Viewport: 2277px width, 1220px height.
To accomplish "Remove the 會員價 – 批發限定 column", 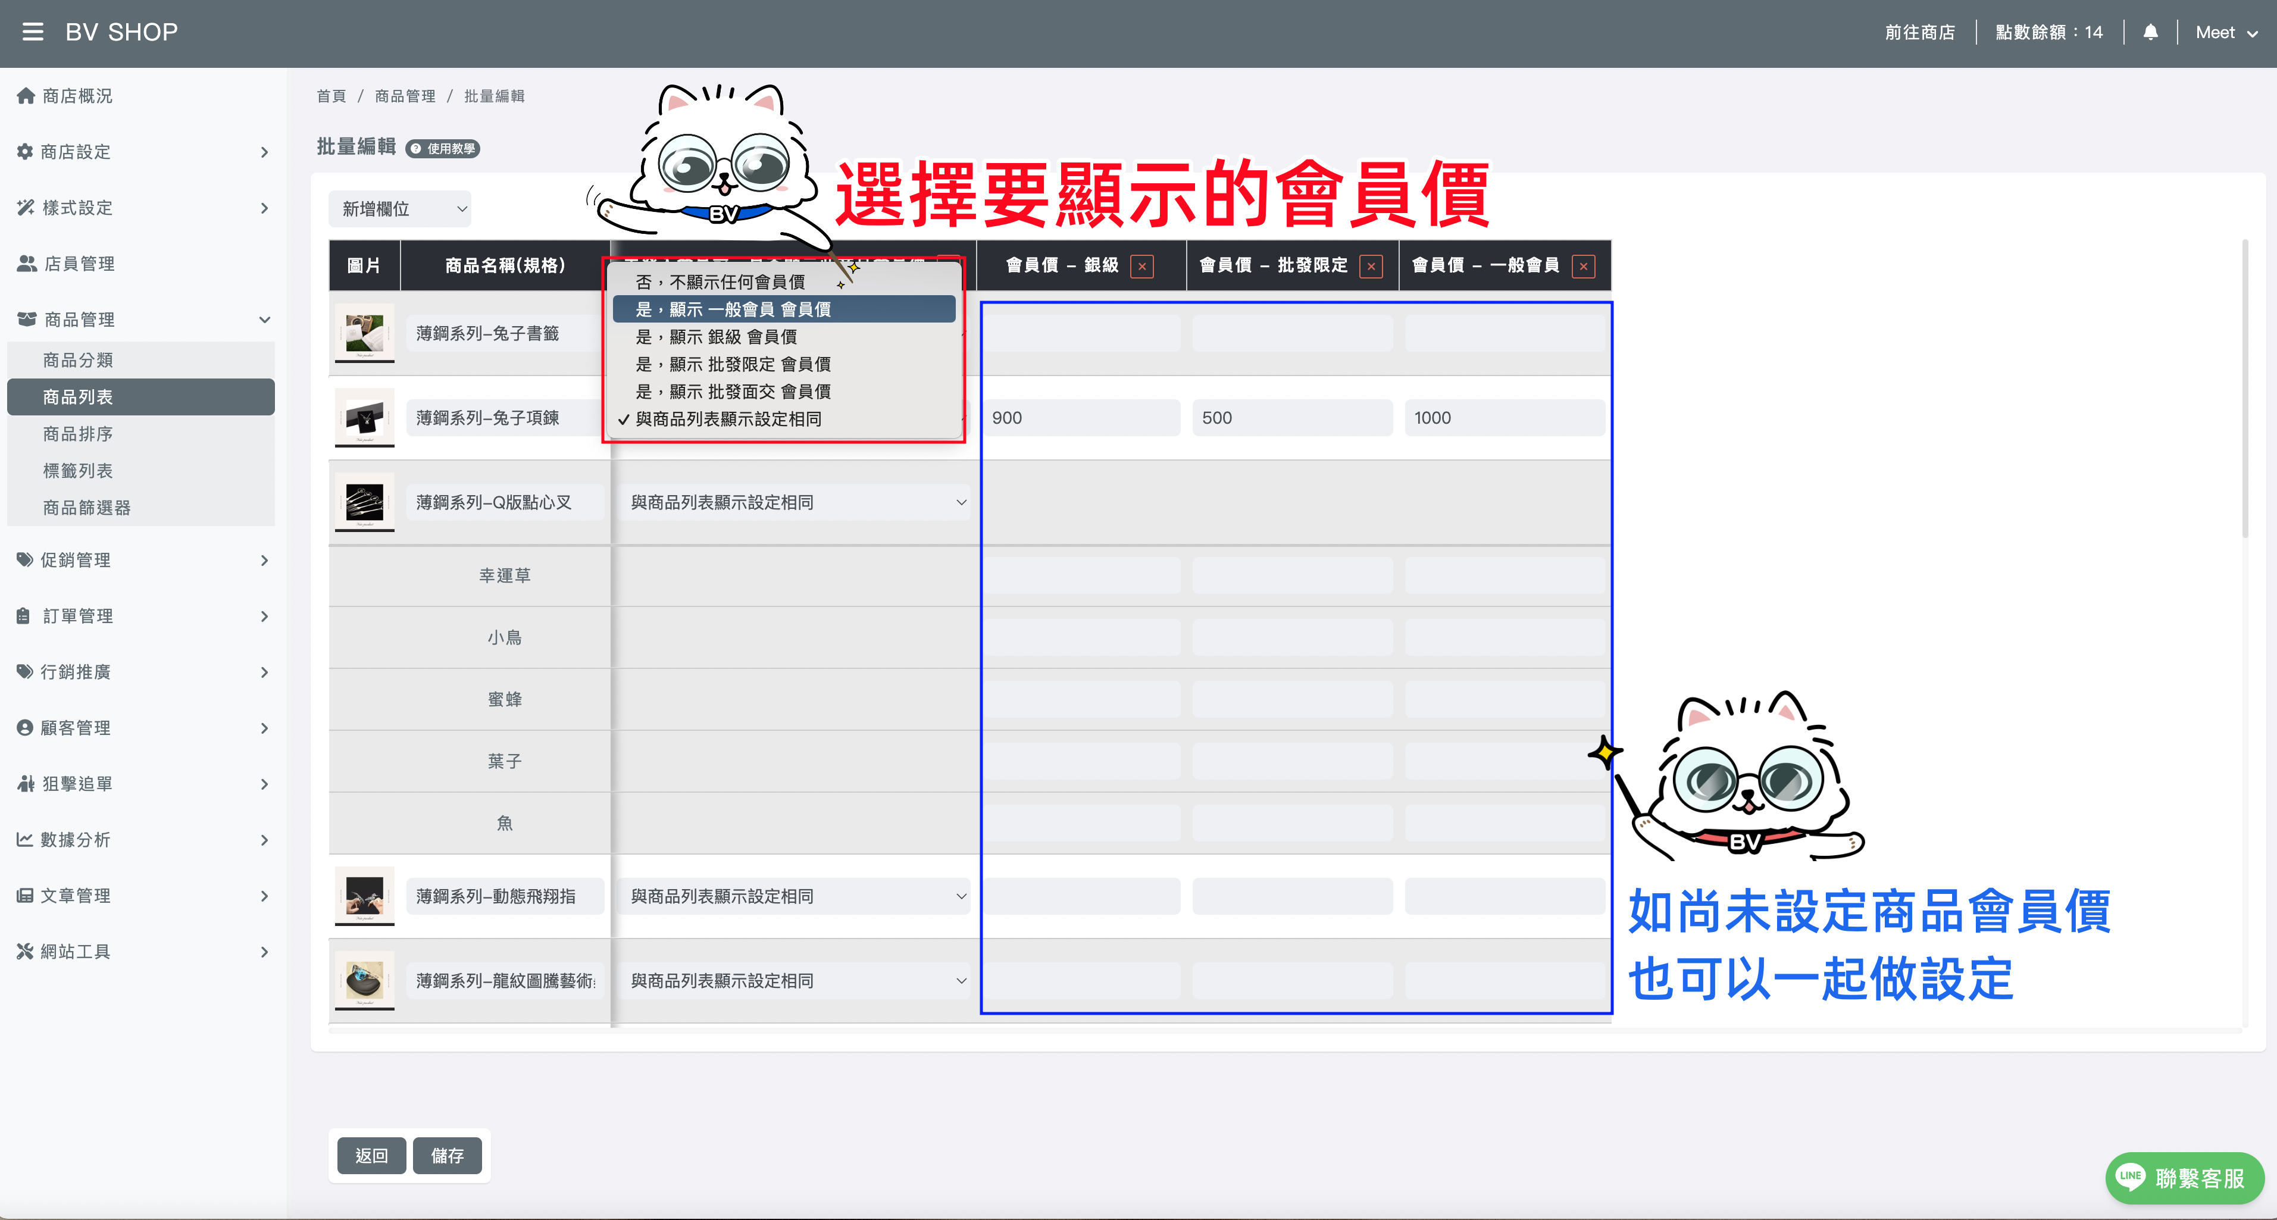I will point(1371,266).
